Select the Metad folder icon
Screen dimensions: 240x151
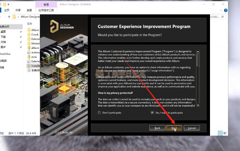click(x=29, y=43)
